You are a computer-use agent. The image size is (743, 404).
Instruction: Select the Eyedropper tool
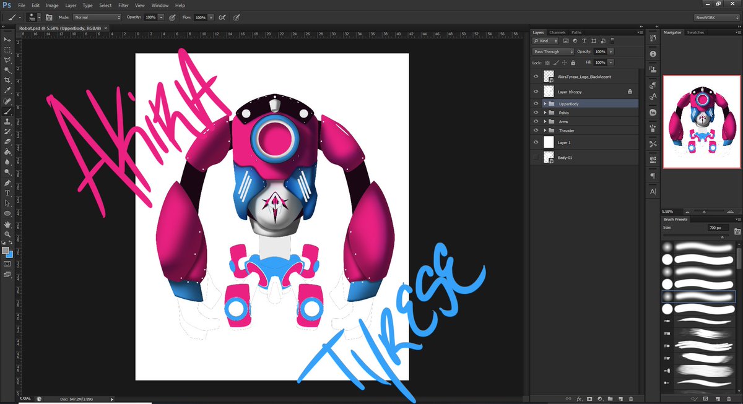[7, 91]
